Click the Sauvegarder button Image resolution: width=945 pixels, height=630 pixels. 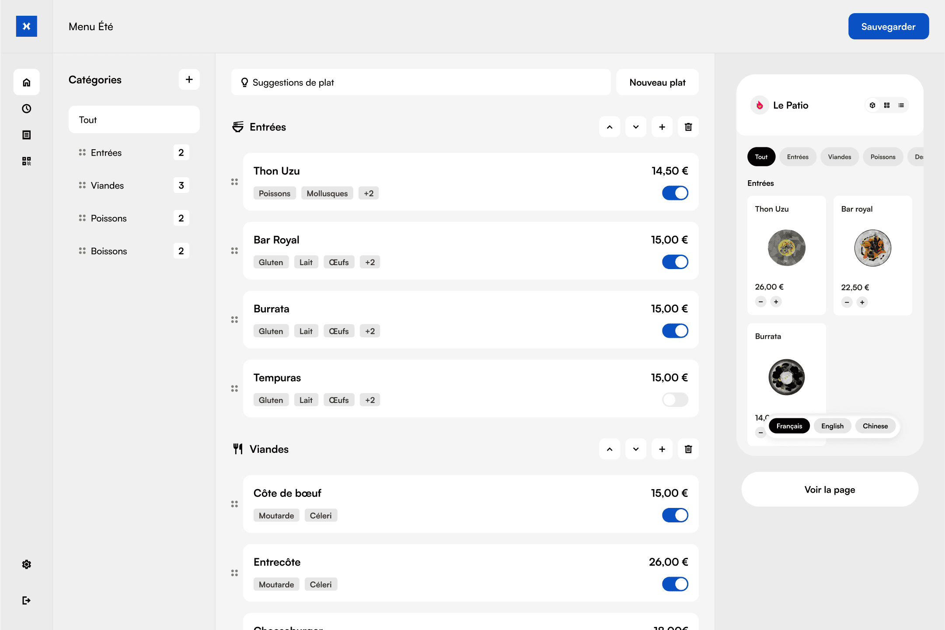pos(888,26)
